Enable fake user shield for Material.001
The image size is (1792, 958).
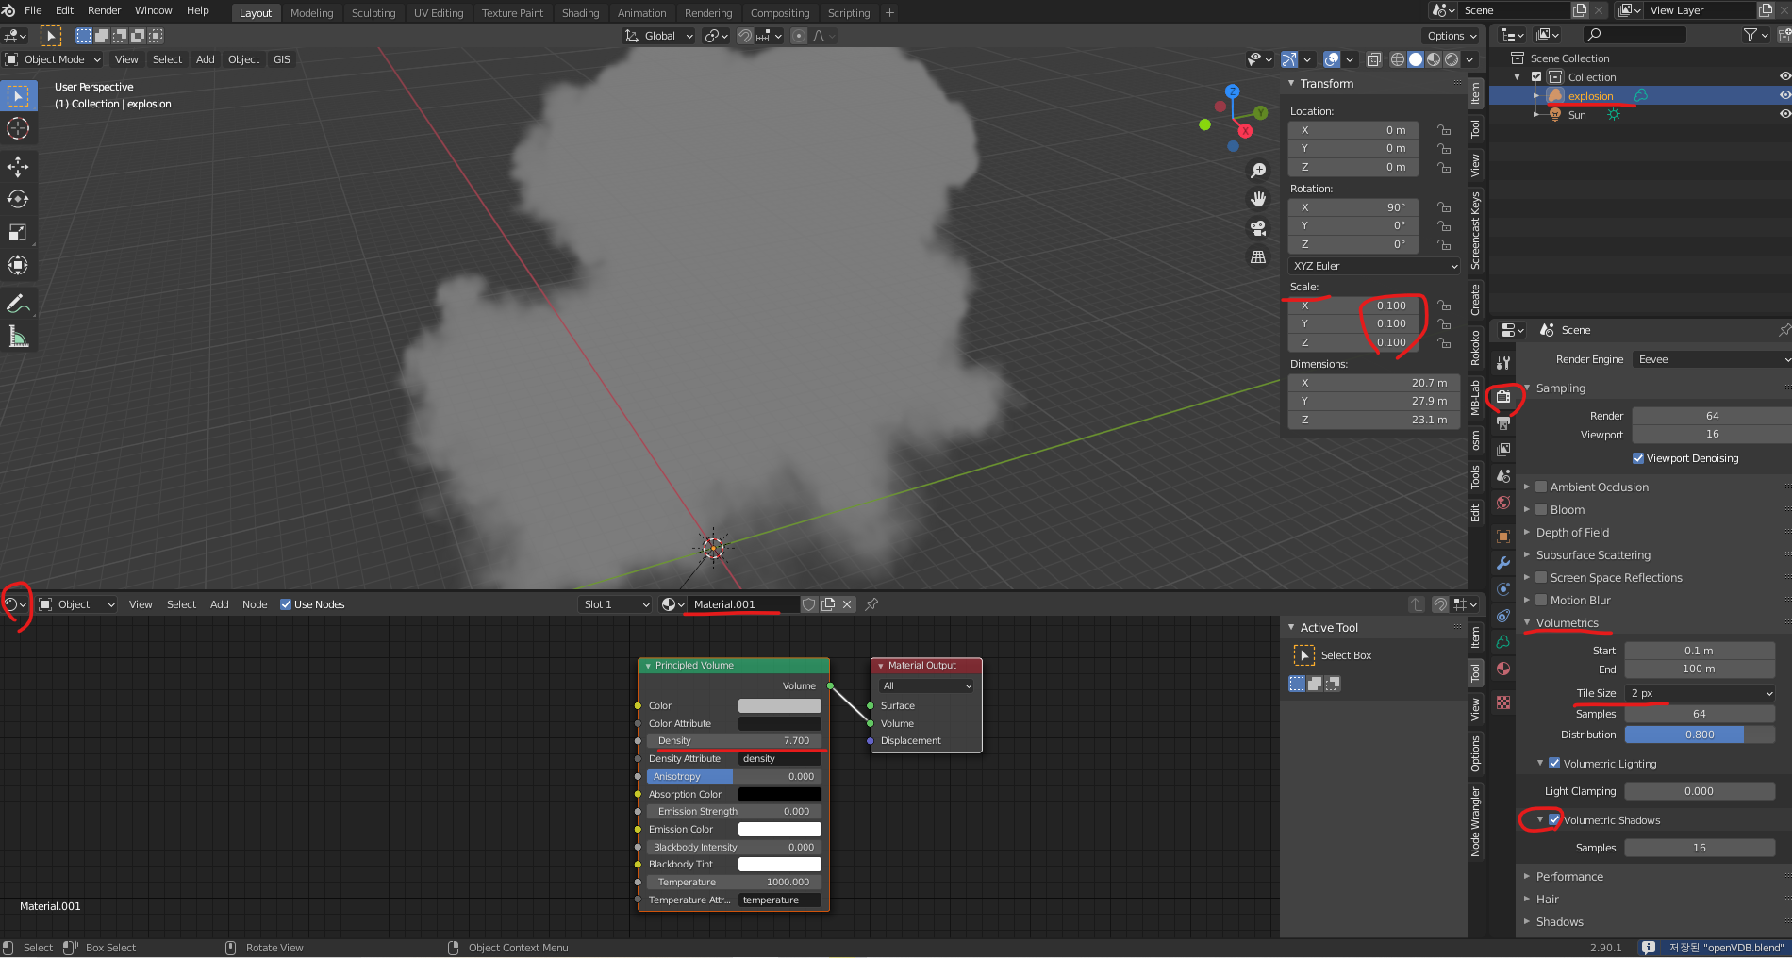809,604
